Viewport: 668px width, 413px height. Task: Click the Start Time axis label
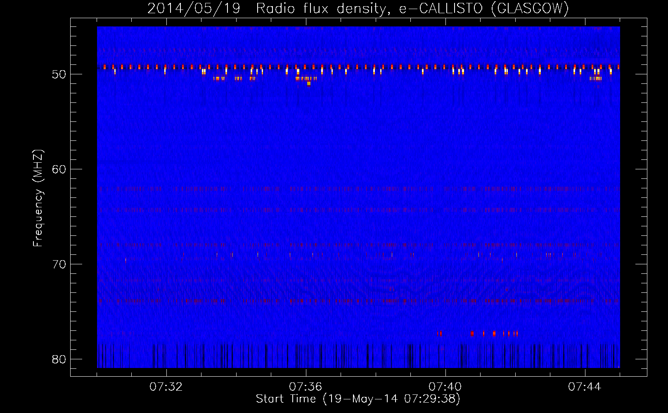pyautogui.click(x=358, y=399)
